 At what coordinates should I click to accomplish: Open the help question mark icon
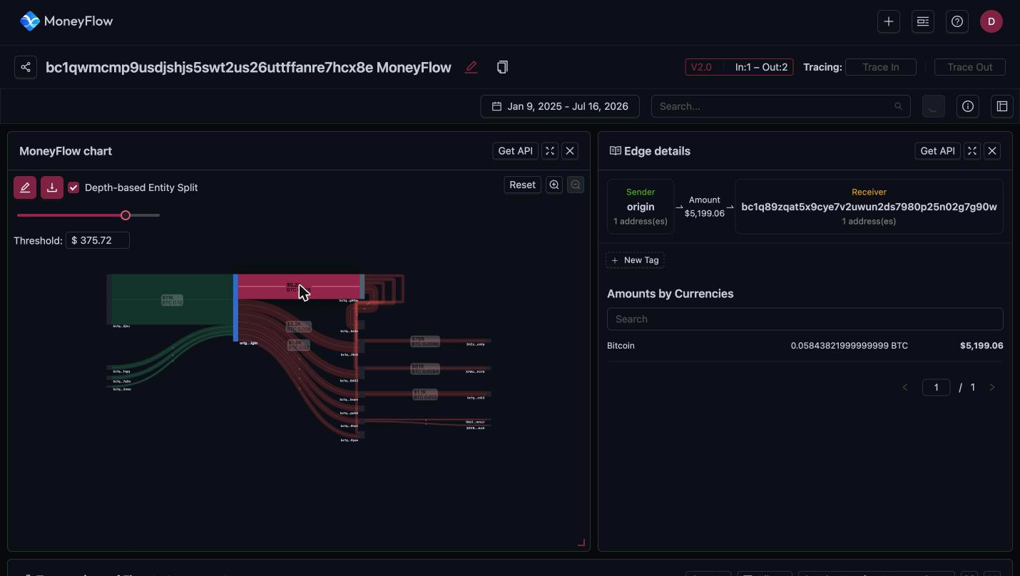click(x=957, y=21)
